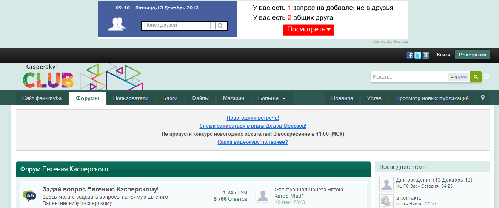499x208 pixels.
Task: Click Форум Евгения Касперского category header
Action: [x=64, y=169]
